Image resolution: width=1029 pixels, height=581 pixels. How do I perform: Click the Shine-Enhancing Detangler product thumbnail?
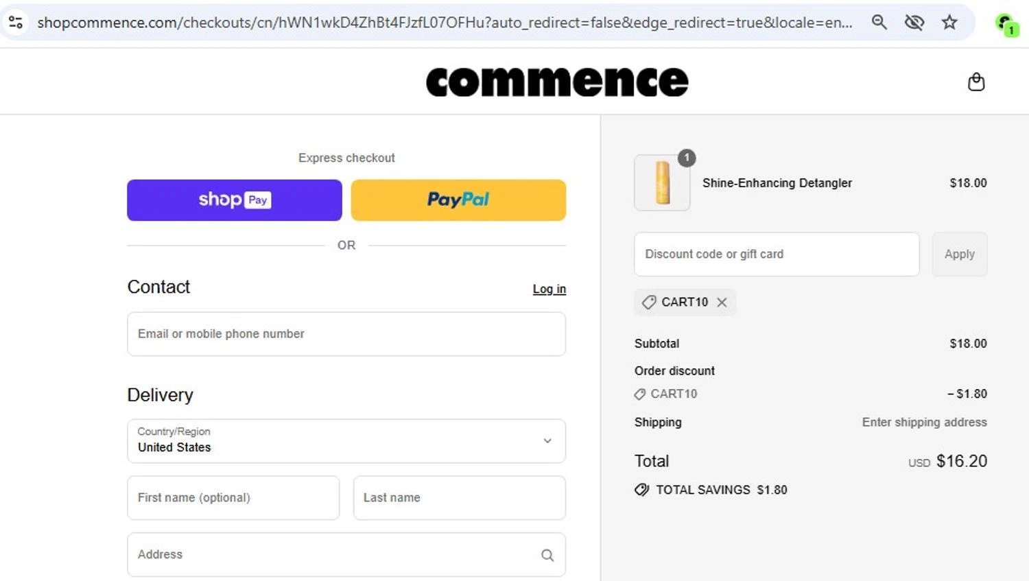pyautogui.click(x=662, y=182)
